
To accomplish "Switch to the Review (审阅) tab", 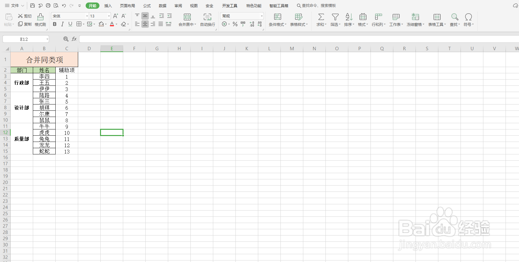I will 178,6.
